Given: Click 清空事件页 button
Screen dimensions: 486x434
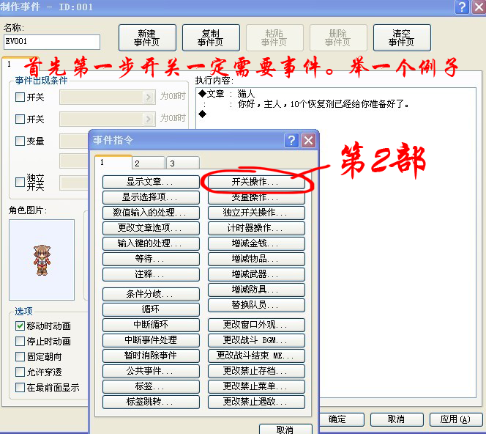Looking at the screenshot, I should coord(402,38).
